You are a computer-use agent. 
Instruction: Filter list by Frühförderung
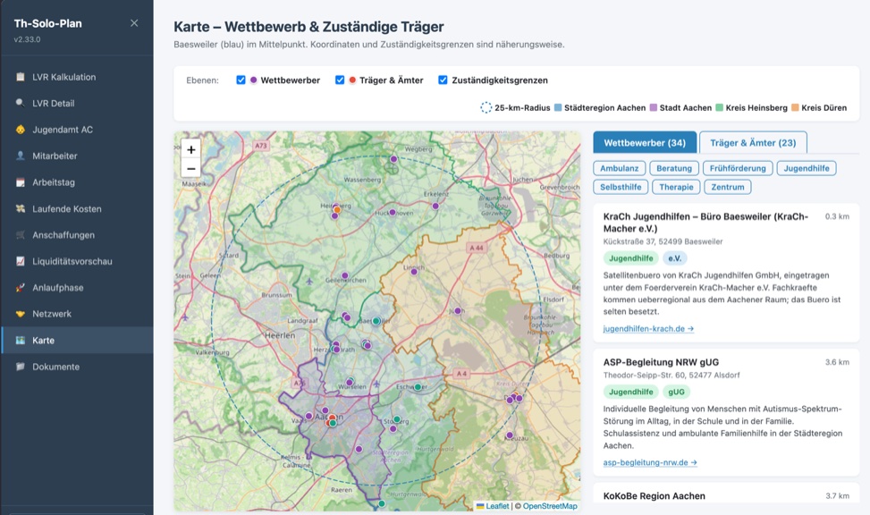[x=738, y=168]
